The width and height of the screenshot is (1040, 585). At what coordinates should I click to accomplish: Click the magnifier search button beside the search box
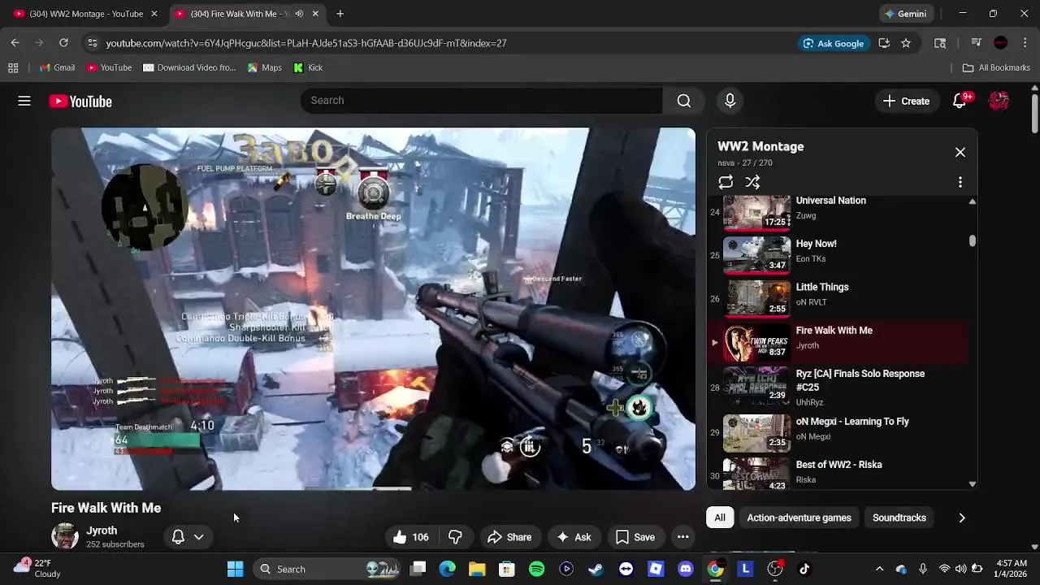(684, 101)
